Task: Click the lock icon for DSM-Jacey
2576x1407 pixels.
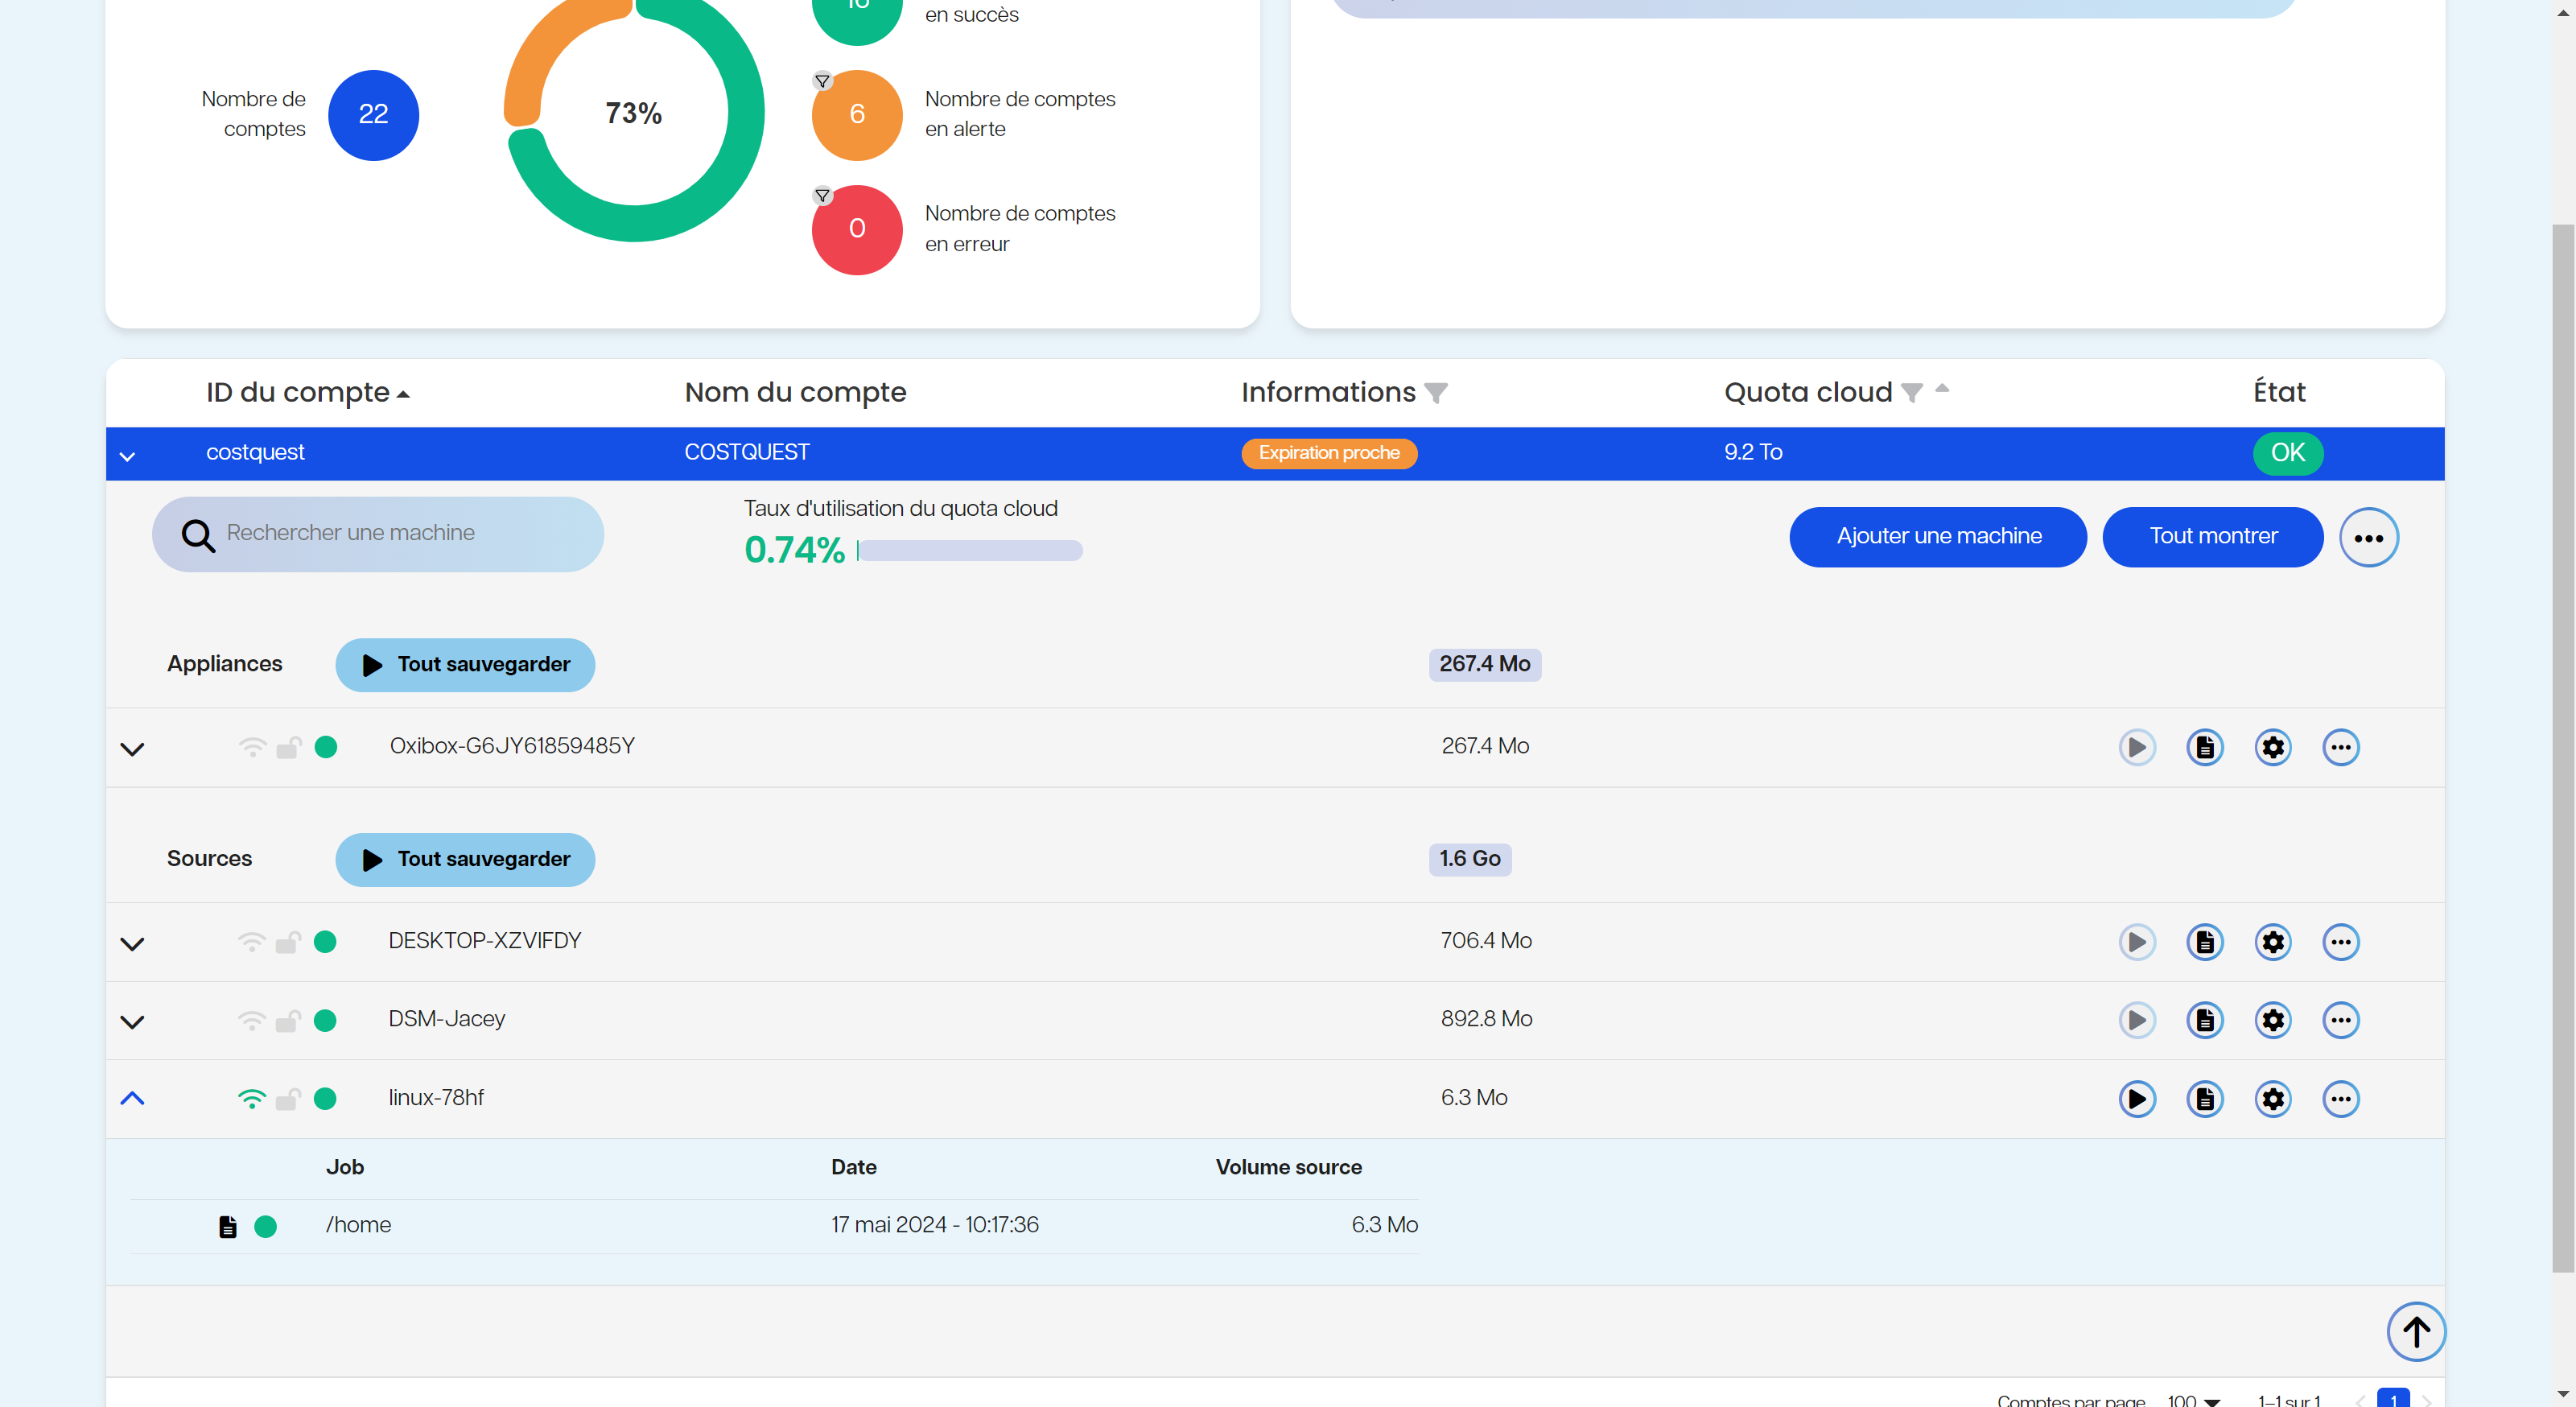Action: tap(288, 1020)
